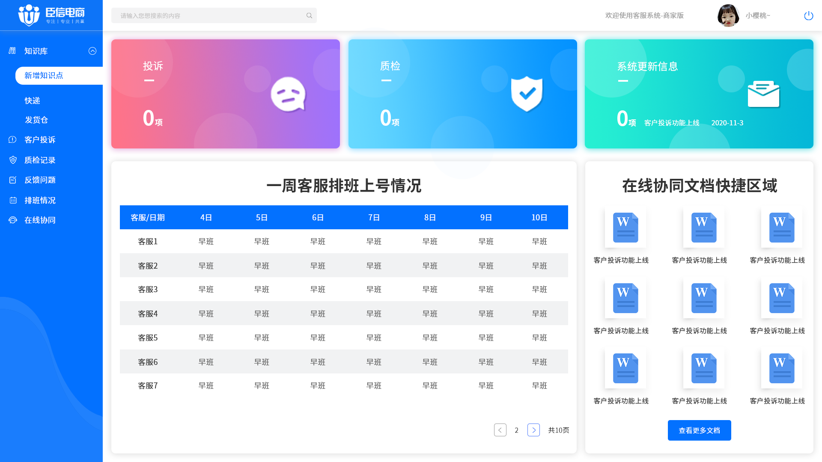
Task: Open 在线协同 in the sidebar
Action: point(40,220)
